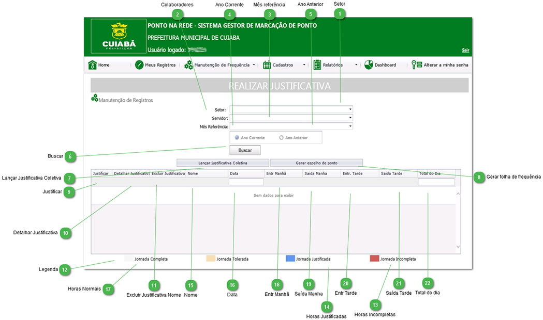Image resolution: width=543 pixels, height=320 pixels.
Task: Click the Jornada Justificada blue swatch
Action: [290, 259]
